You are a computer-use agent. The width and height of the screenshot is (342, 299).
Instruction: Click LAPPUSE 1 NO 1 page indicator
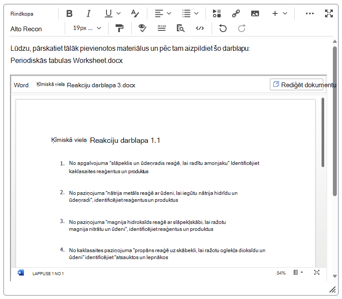click(48, 274)
